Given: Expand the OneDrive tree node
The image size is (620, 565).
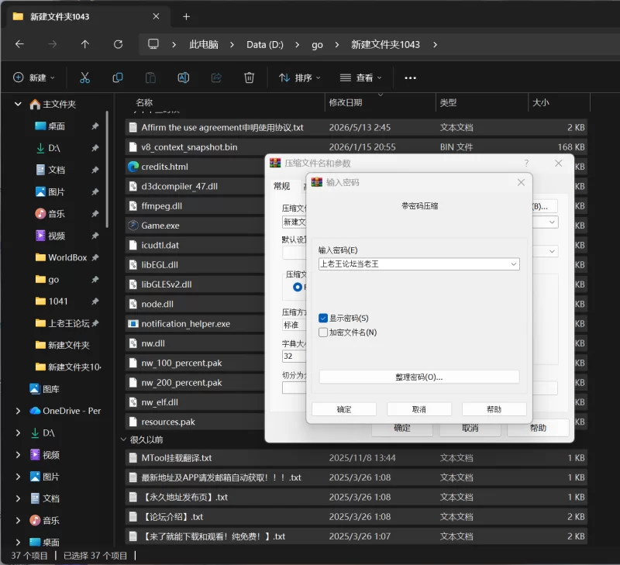Looking at the screenshot, I should [x=18, y=411].
